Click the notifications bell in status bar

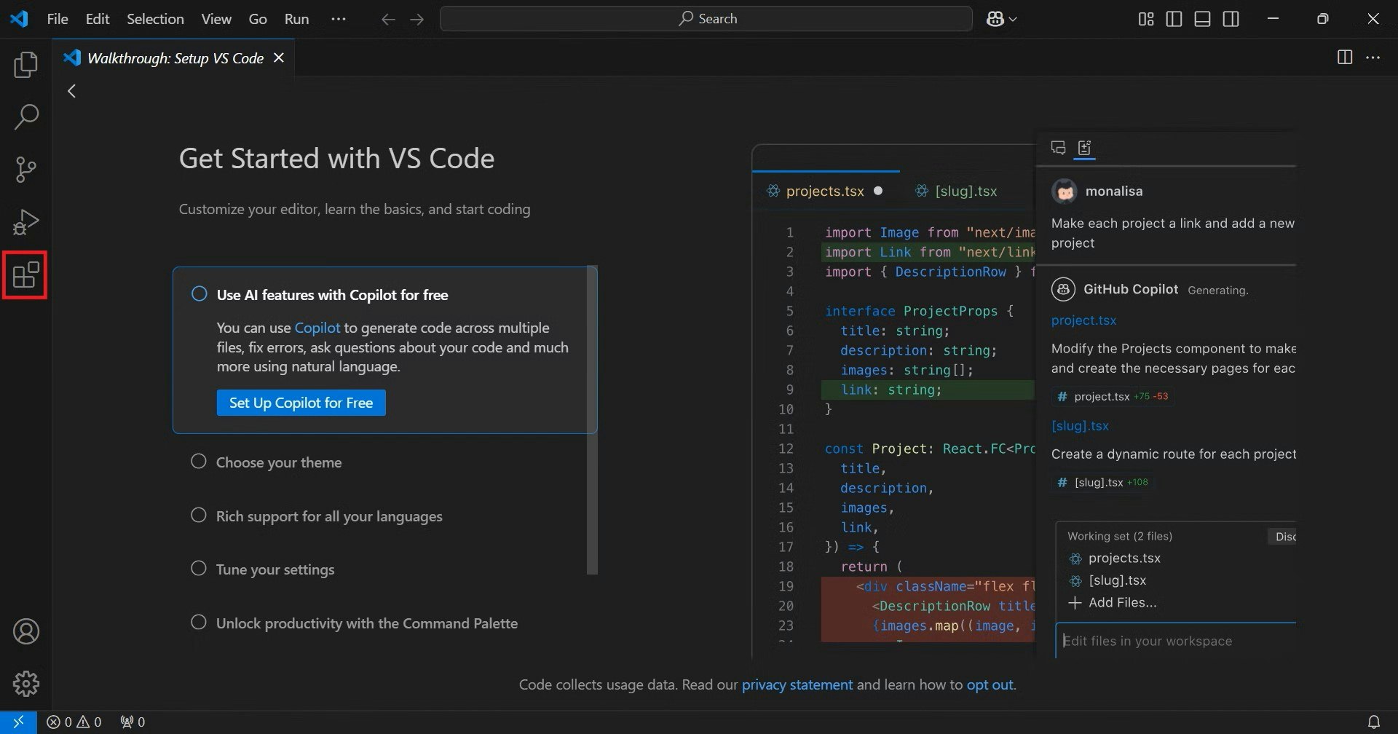click(1373, 722)
